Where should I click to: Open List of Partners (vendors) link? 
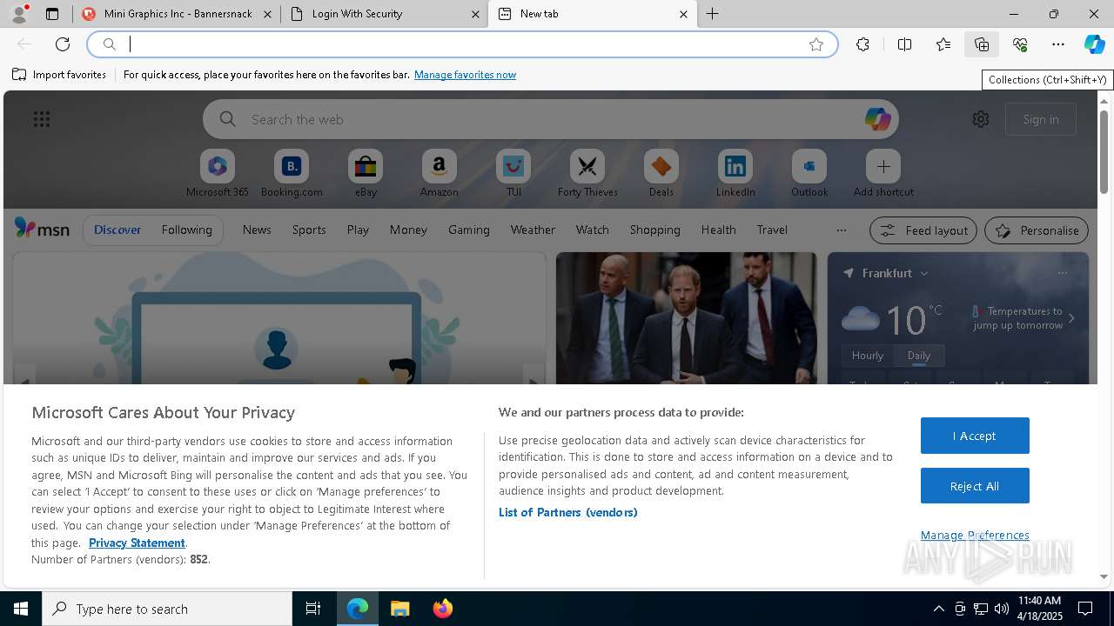[568, 512]
